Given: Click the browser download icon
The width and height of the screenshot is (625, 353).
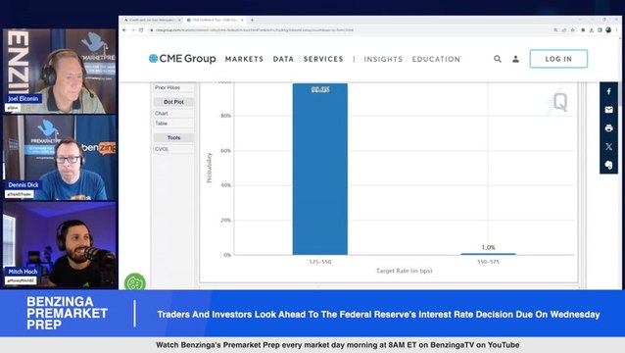Looking at the screenshot, I should pos(592,30).
